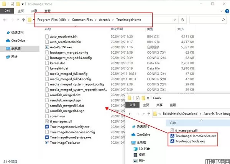This screenshot has height=164, width=230.
Task: Select the AutoPartNt.exe application icon
Action: (47, 47)
